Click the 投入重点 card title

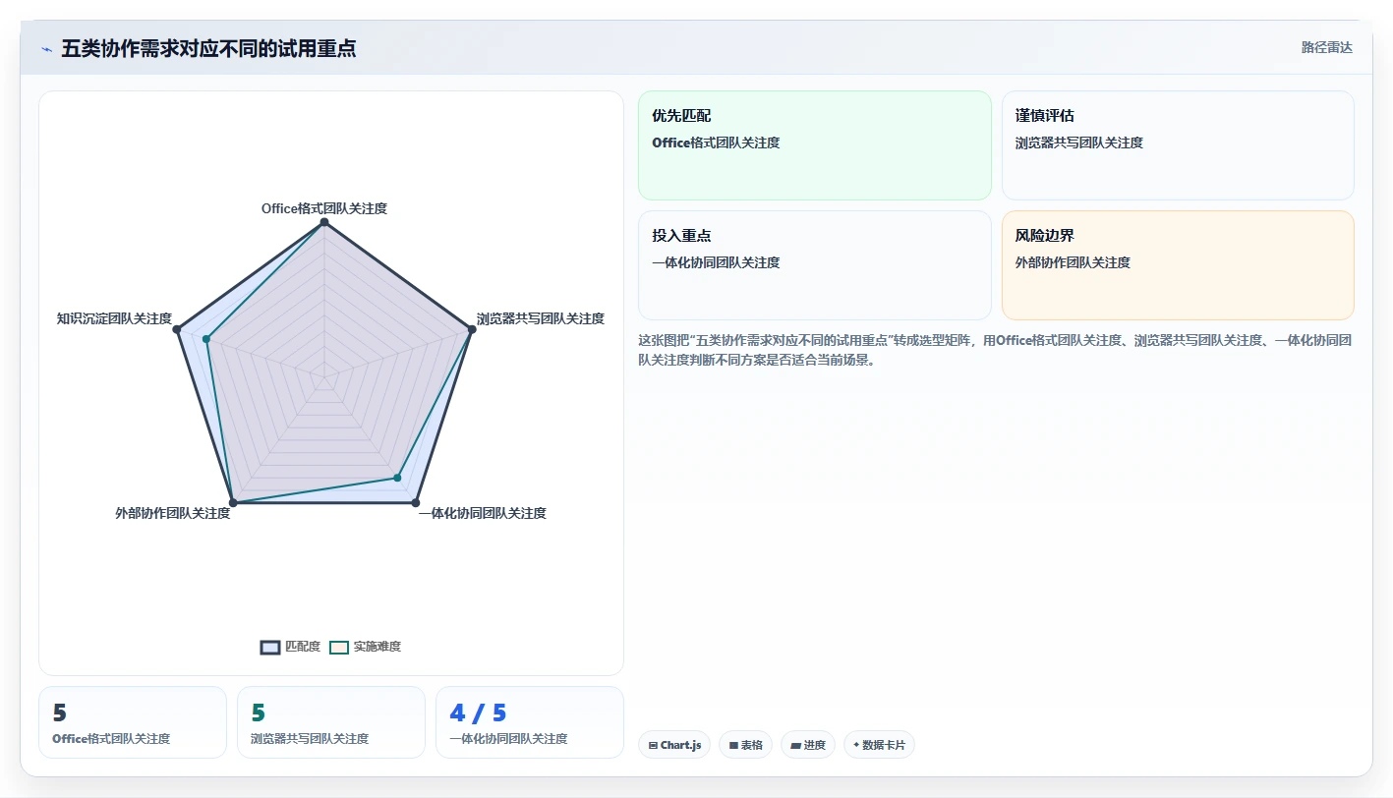click(x=681, y=236)
